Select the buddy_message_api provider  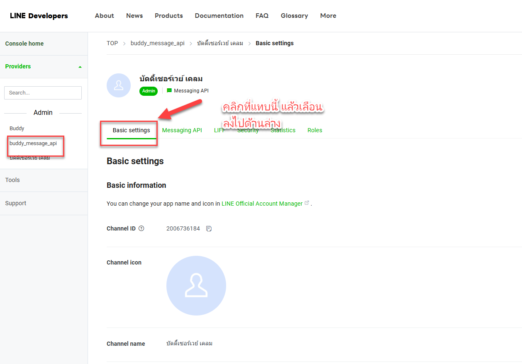coord(33,143)
